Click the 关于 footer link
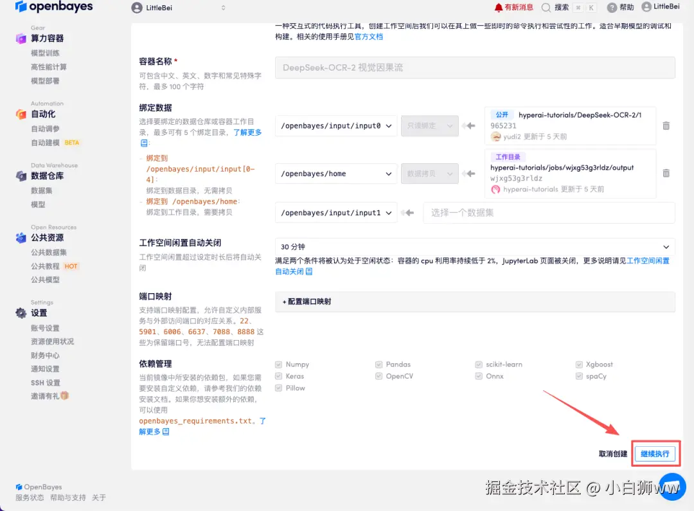Image resolution: width=694 pixels, height=511 pixels. point(99,498)
